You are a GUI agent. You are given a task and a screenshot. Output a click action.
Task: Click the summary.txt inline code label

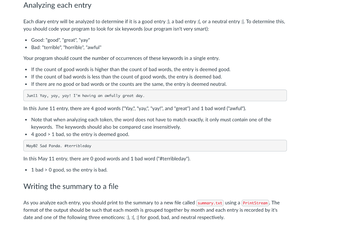[210, 203]
